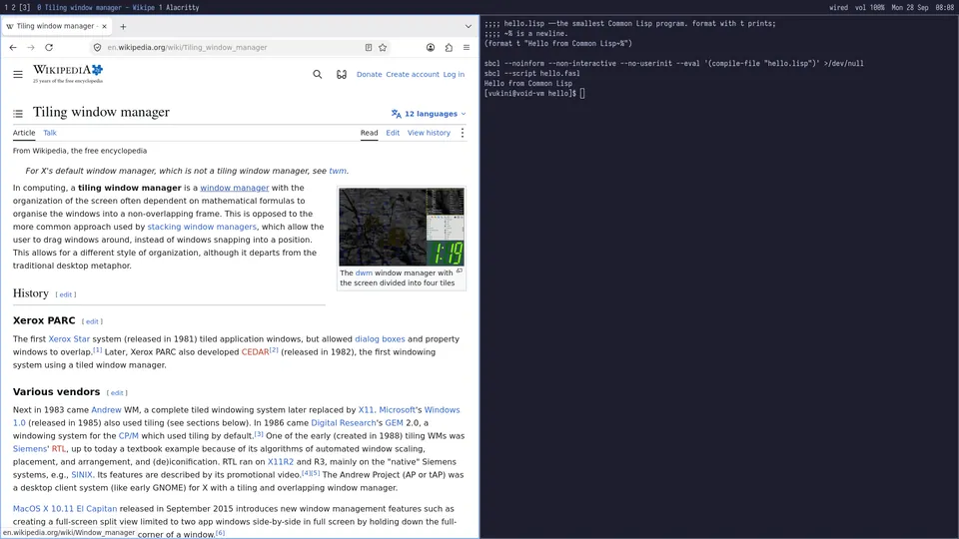This screenshot has height=539, width=959.
Task: Edit the Xerox PARC section
Action: (92, 321)
